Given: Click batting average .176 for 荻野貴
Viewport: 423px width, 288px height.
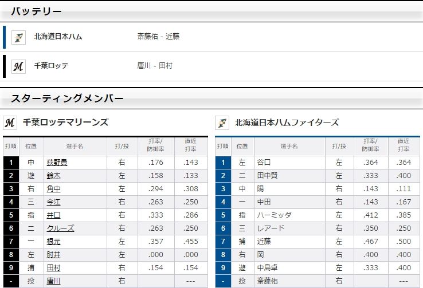Looking at the screenshot, I should point(156,163).
